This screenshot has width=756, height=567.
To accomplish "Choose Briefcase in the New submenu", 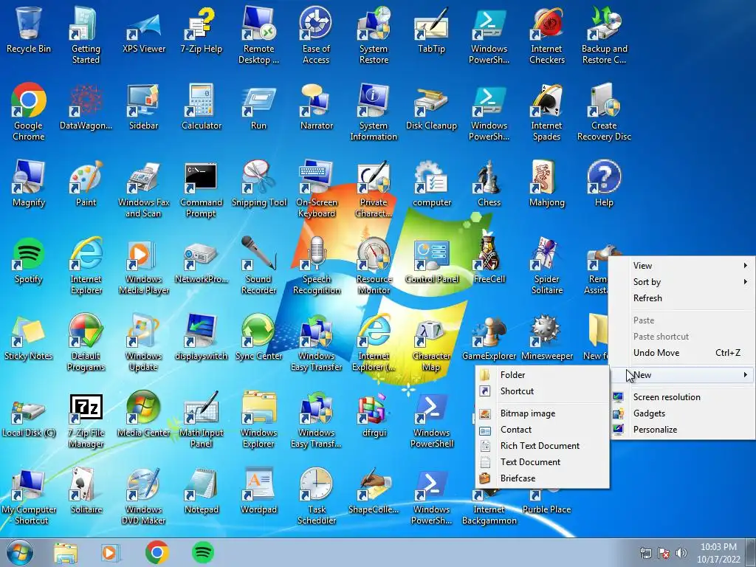I will (543, 478).
